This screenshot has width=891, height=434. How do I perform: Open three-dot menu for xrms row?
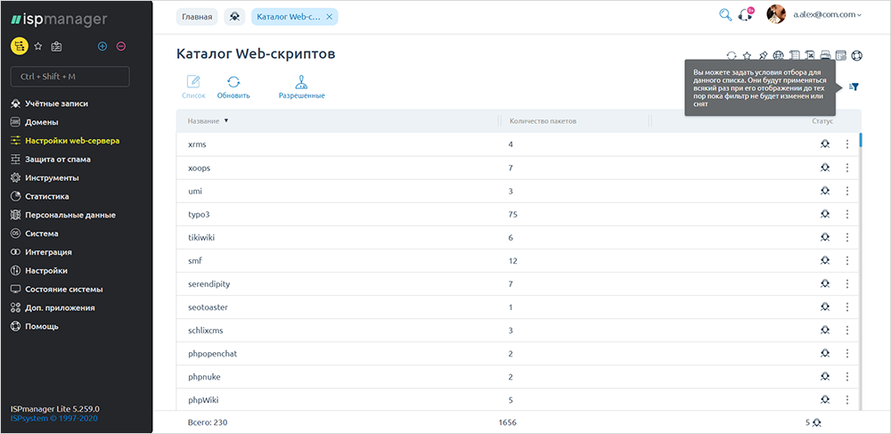[846, 144]
